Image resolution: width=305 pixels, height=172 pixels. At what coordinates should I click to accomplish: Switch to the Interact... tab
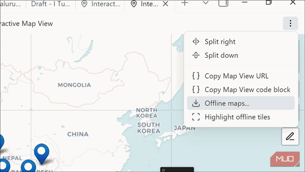(101, 4)
